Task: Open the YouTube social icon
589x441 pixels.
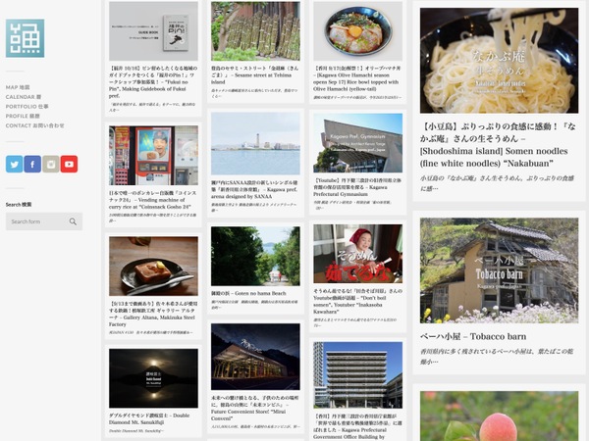Action: tap(69, 164)
